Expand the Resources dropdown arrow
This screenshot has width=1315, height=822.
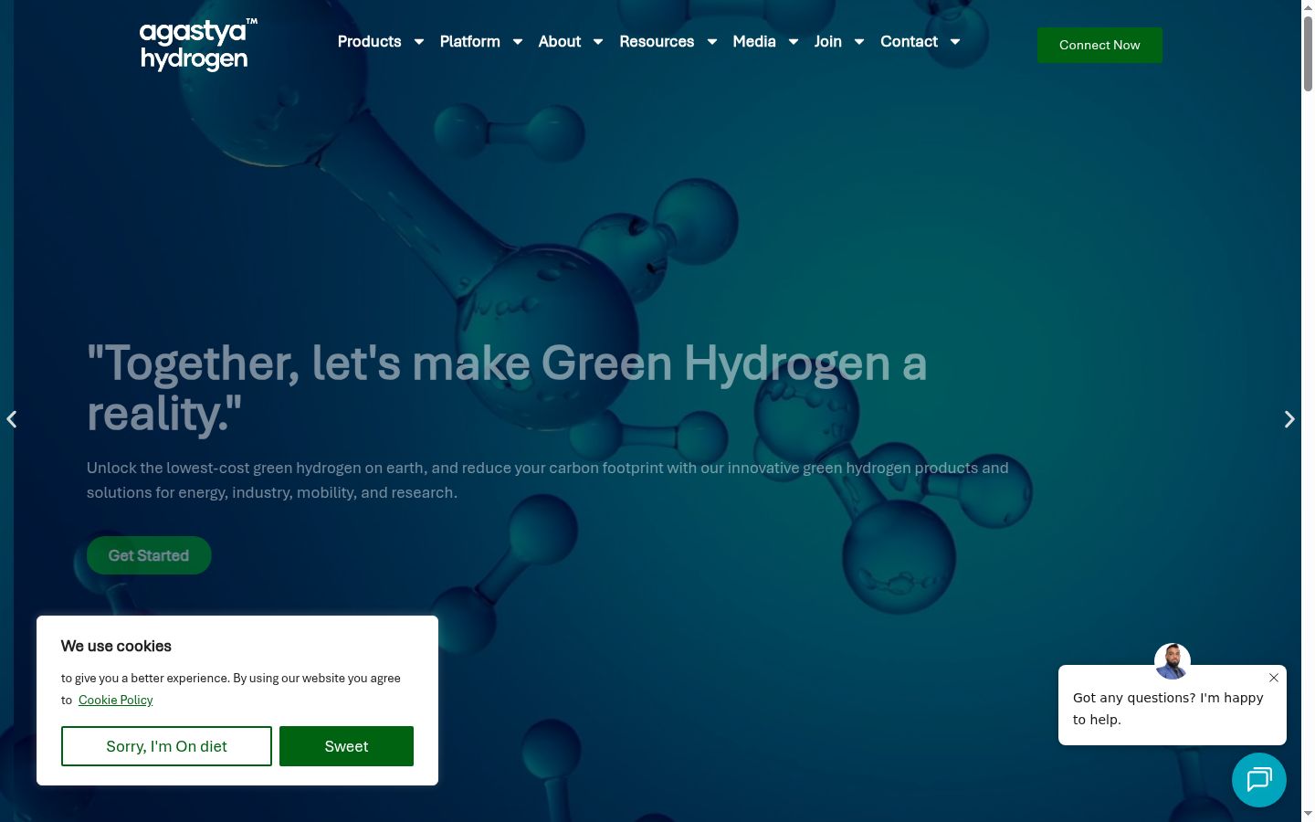pos(712,42)
